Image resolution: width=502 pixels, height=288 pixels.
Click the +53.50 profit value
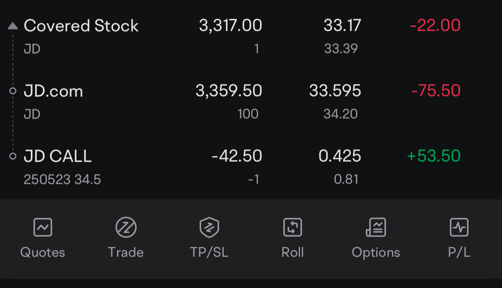tap(434, 156)
